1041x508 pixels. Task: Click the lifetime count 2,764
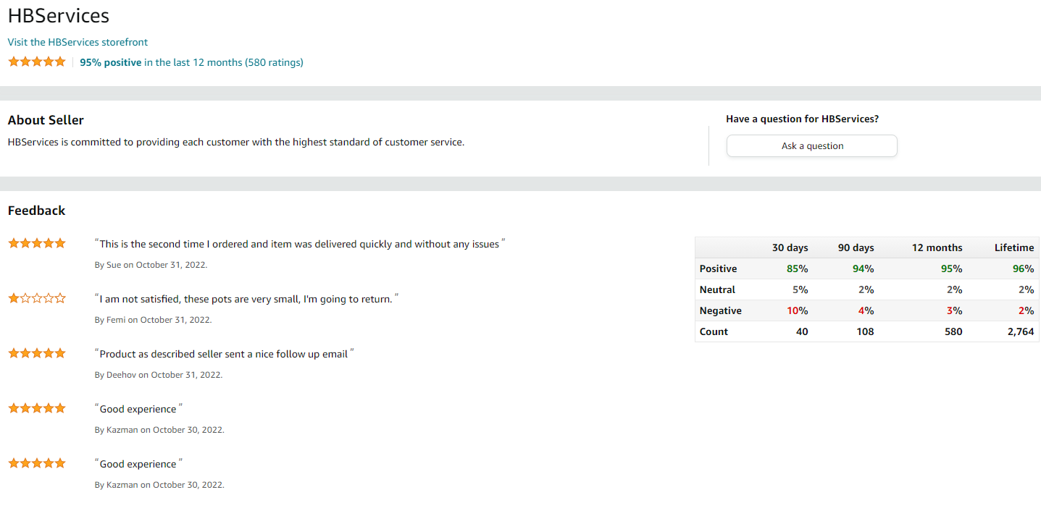[1021, 331]
